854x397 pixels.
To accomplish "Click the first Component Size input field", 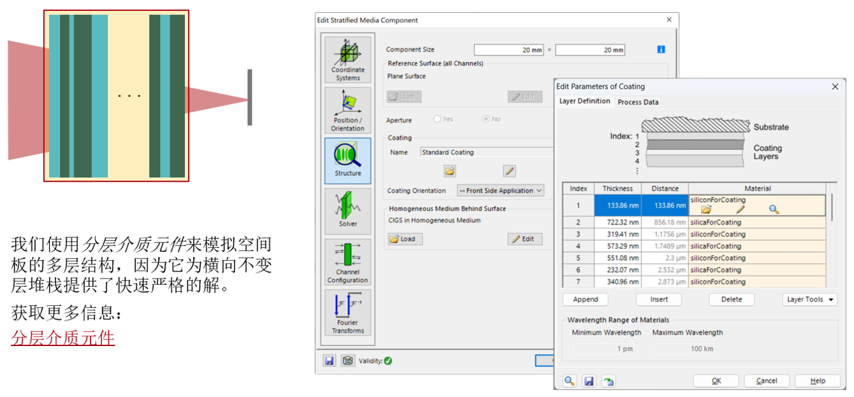I will coord(508,50).
